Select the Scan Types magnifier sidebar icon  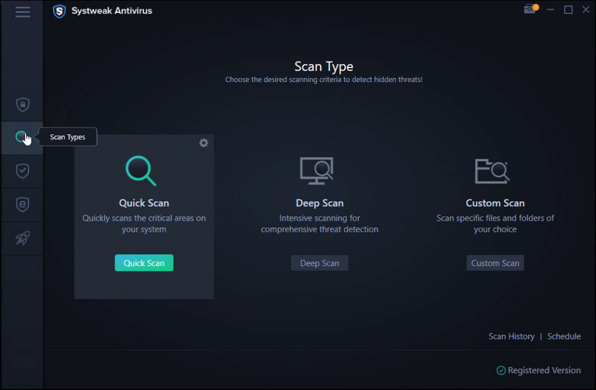pyautogui.click(x=22, y=137)
